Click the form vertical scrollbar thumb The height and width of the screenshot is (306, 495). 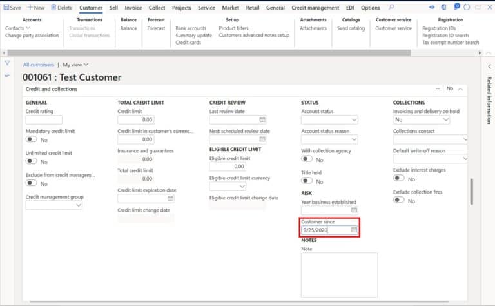(471, 192)
